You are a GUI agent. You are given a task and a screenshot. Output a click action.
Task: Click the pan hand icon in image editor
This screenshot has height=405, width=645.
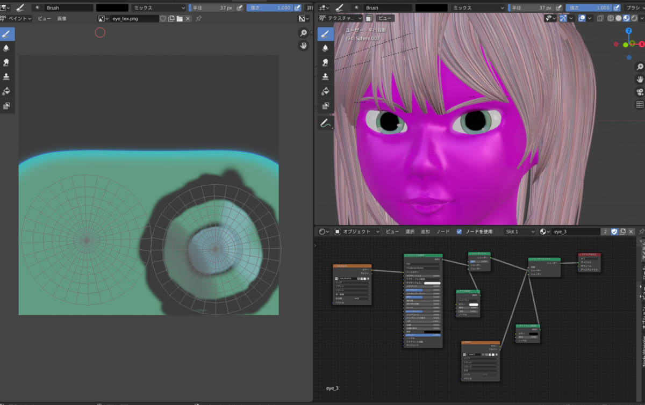pyautogui.click(x=304, y=46)
